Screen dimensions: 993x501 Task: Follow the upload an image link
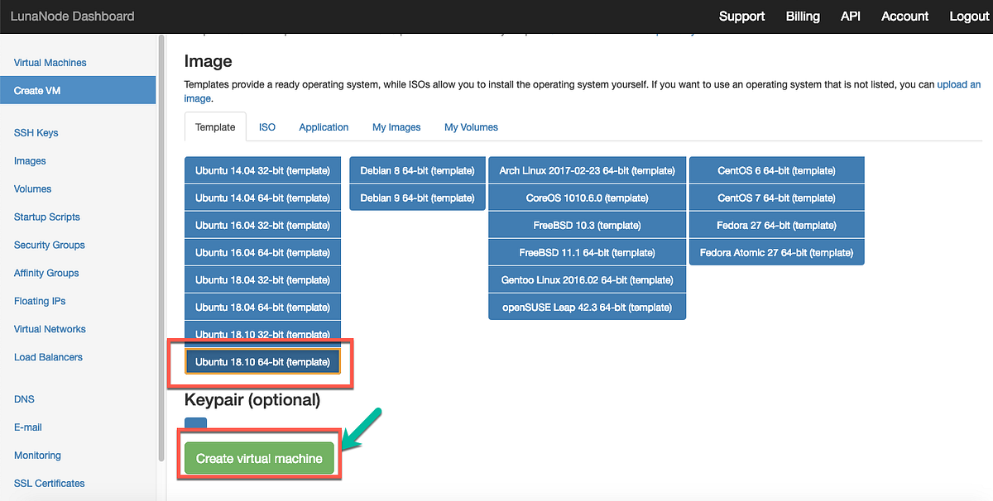tap(958, 84)
